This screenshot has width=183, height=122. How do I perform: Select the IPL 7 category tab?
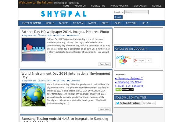pos(145,23)
